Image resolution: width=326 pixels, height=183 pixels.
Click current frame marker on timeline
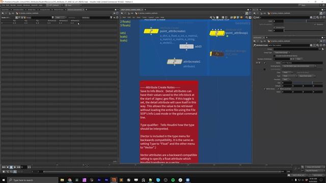[87, 165]
